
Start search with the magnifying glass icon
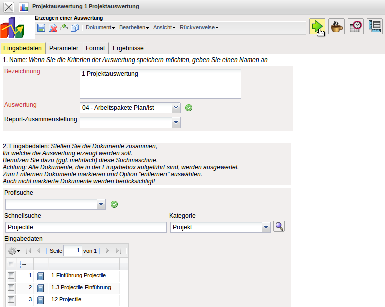[x=279, y=227]
